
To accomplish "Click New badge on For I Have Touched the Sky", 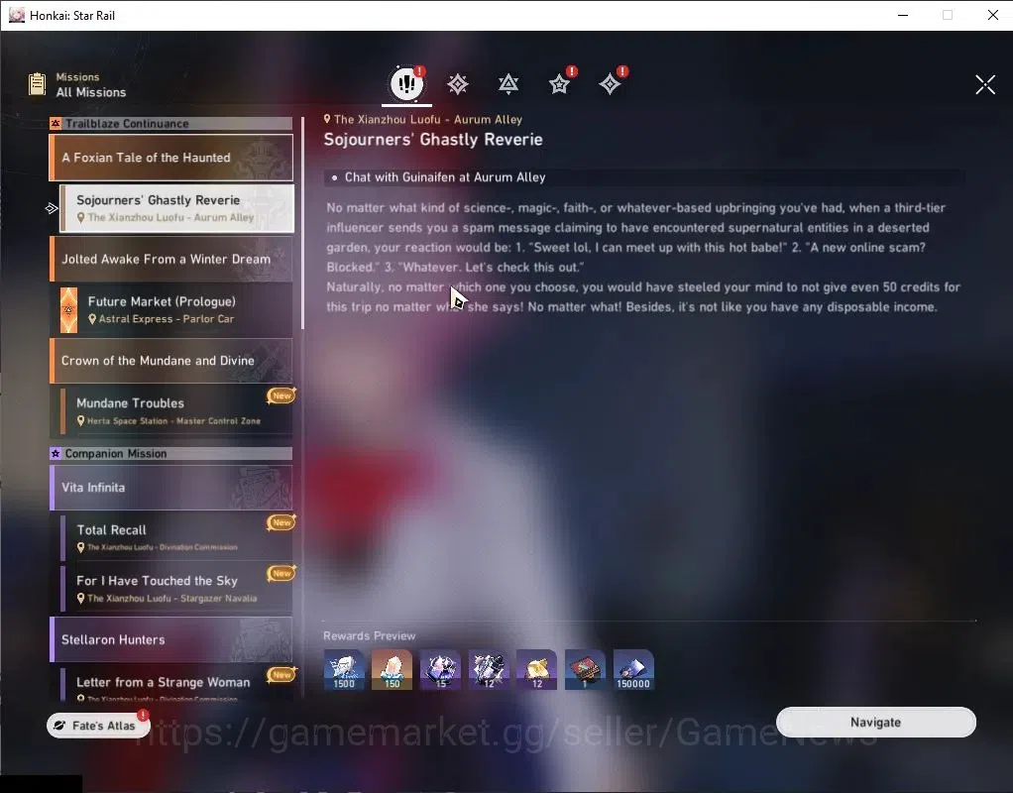I will pyautogui.click(x=281, y=573).
